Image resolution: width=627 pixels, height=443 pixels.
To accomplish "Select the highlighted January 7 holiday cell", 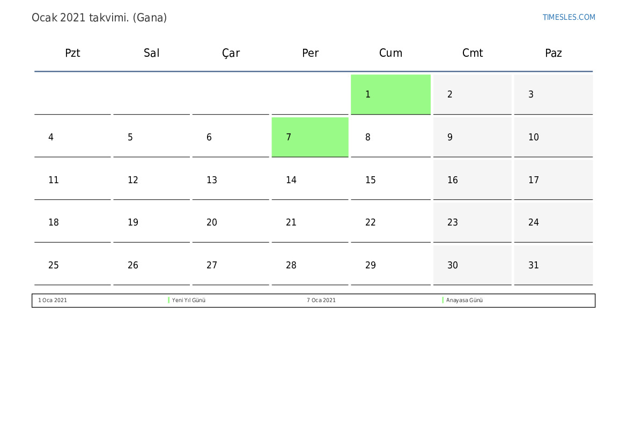I will (310, 137).
